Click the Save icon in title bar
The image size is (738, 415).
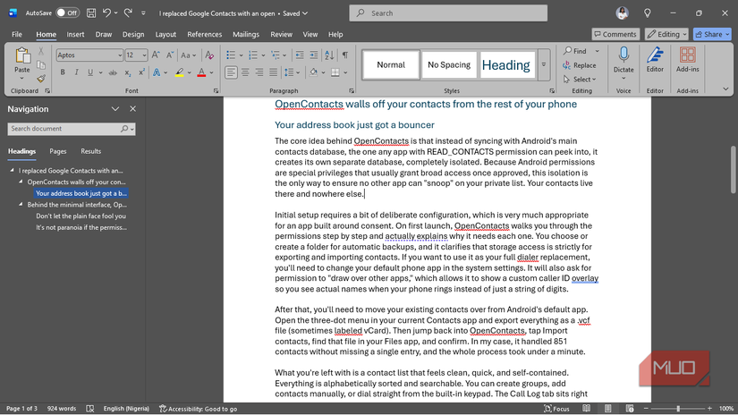(x=91, y=13)
